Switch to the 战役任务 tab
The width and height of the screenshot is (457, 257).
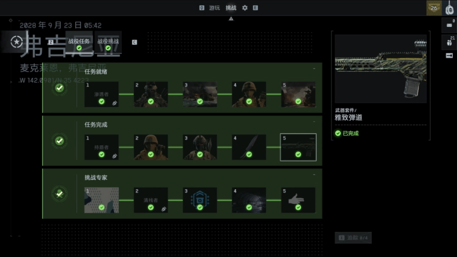tap(79, 42)
